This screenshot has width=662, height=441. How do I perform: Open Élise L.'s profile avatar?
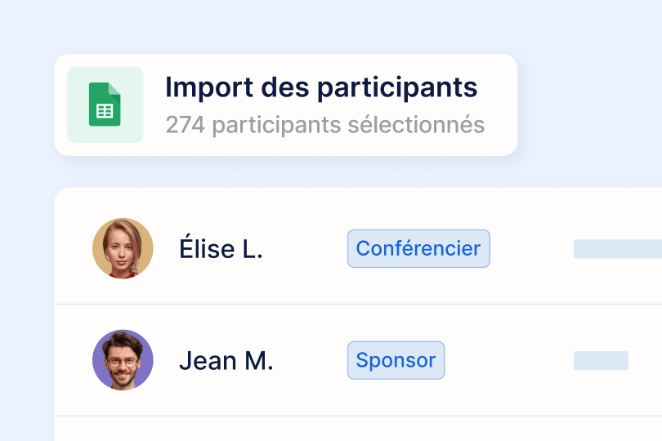coord(123,248)
